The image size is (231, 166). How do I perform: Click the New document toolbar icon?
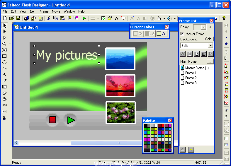(x=5, y=18)
